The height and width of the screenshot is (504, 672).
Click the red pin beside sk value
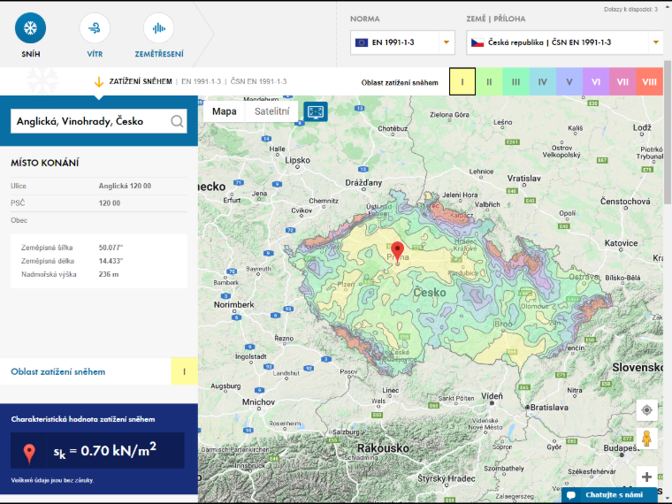(x=29, y=454)
